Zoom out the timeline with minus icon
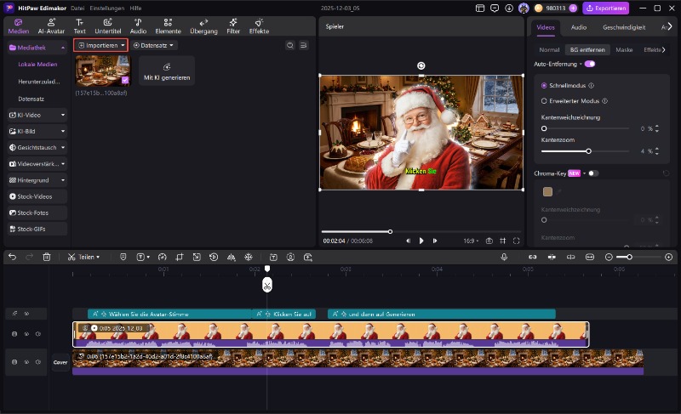Viewport: 681px width, 414px height. (x=609, y=257)
